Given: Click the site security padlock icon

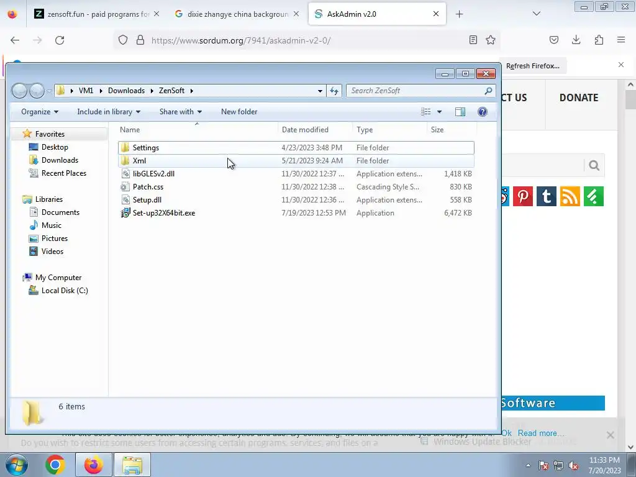Looking at the screenshot, I should (140, 40).
